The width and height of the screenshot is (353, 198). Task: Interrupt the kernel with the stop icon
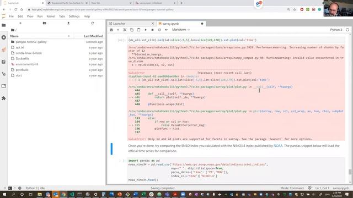(152, 30)
